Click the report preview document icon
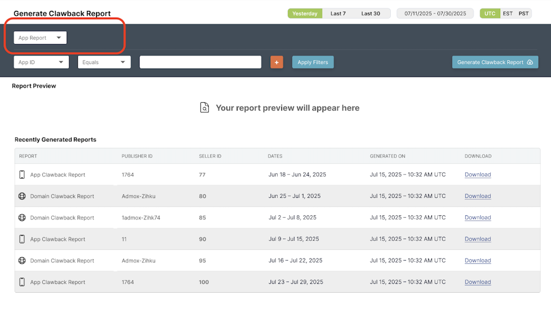 click(x=204, y=107)
